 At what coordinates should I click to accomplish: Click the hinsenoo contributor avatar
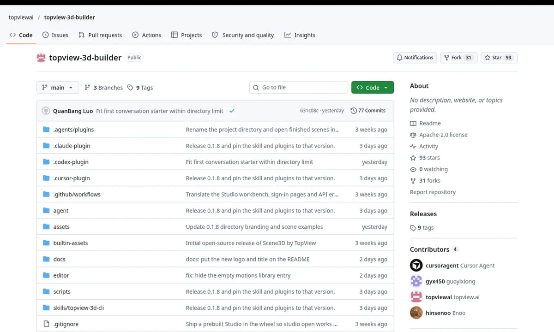tap(416, 313)
